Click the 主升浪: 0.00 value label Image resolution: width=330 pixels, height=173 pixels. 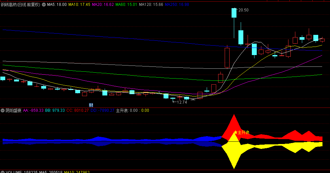pyautogui.click(x=127, y=110)
